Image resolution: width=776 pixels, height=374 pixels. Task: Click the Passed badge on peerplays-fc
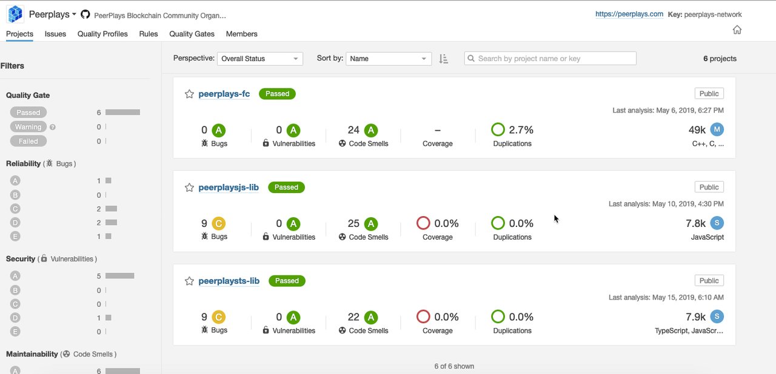pyautogui.click(x=278, y=94)
